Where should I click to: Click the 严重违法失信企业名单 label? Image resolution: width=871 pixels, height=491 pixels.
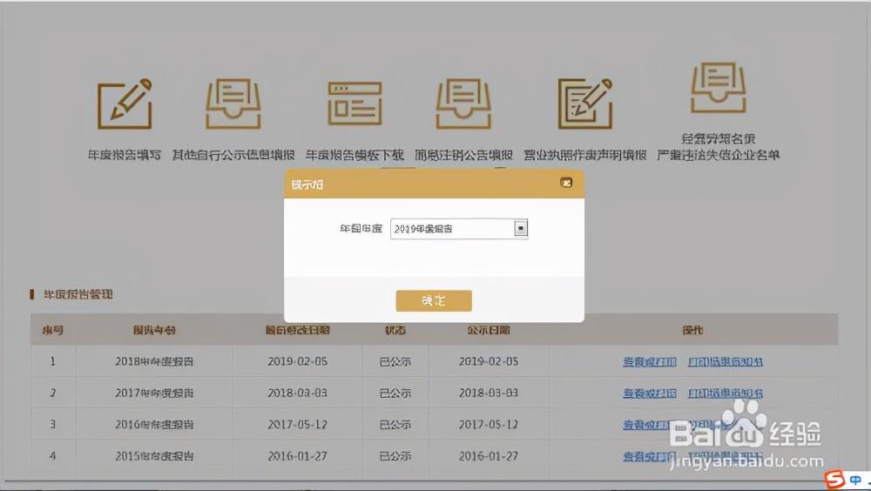(718, 155)
